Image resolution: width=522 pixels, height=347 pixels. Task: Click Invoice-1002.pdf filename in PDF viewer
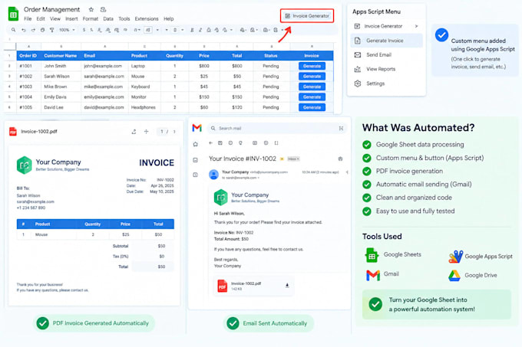pyautogui.click(x=39, y=132)
